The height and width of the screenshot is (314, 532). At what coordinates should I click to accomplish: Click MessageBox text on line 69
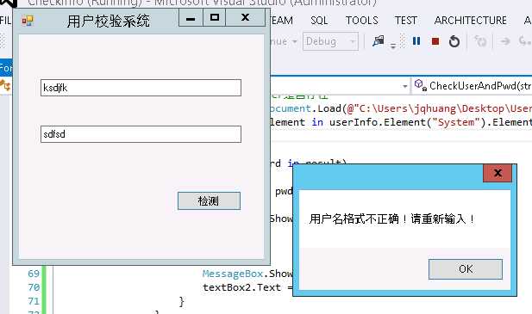[233, 274]
